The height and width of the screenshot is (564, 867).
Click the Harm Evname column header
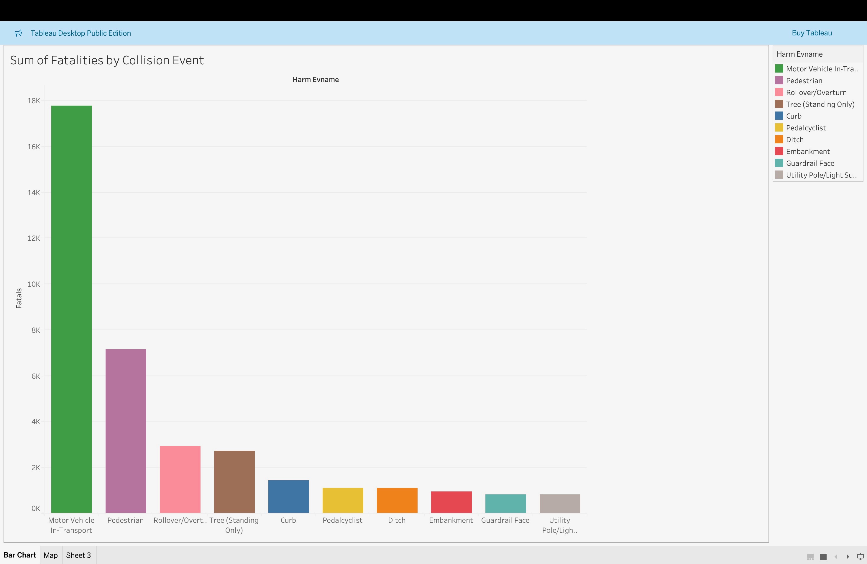click(316, 79)
